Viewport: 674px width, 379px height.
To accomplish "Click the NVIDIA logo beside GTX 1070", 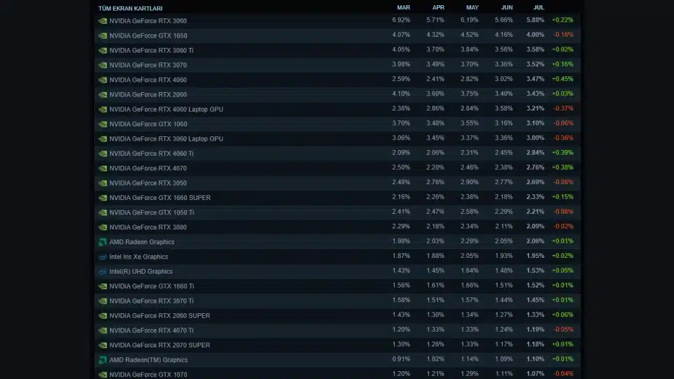I will pos(103,374).
